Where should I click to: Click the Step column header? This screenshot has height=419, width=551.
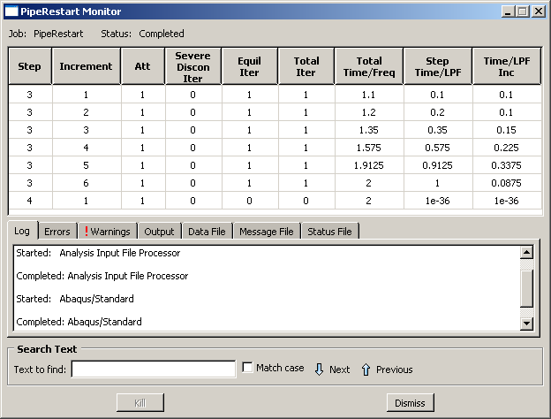[x=29, y=66]
